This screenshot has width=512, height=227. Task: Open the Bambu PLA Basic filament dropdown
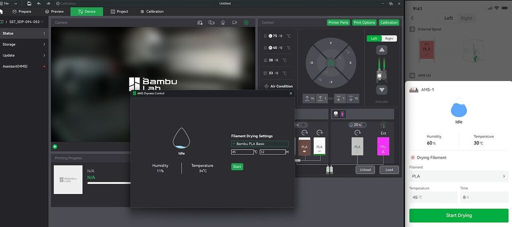(259, 143)
